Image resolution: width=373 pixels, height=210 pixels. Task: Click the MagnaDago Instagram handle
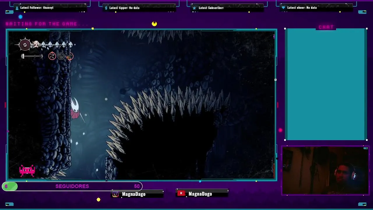point(134,194)
